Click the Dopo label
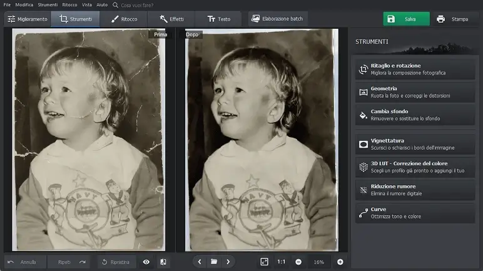The height and width of the screenshot is (271, 483). 192,34
